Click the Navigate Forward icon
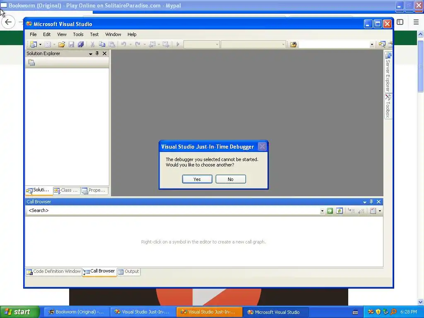This screenshot has height=318, width=424. (x=166, y=44)
